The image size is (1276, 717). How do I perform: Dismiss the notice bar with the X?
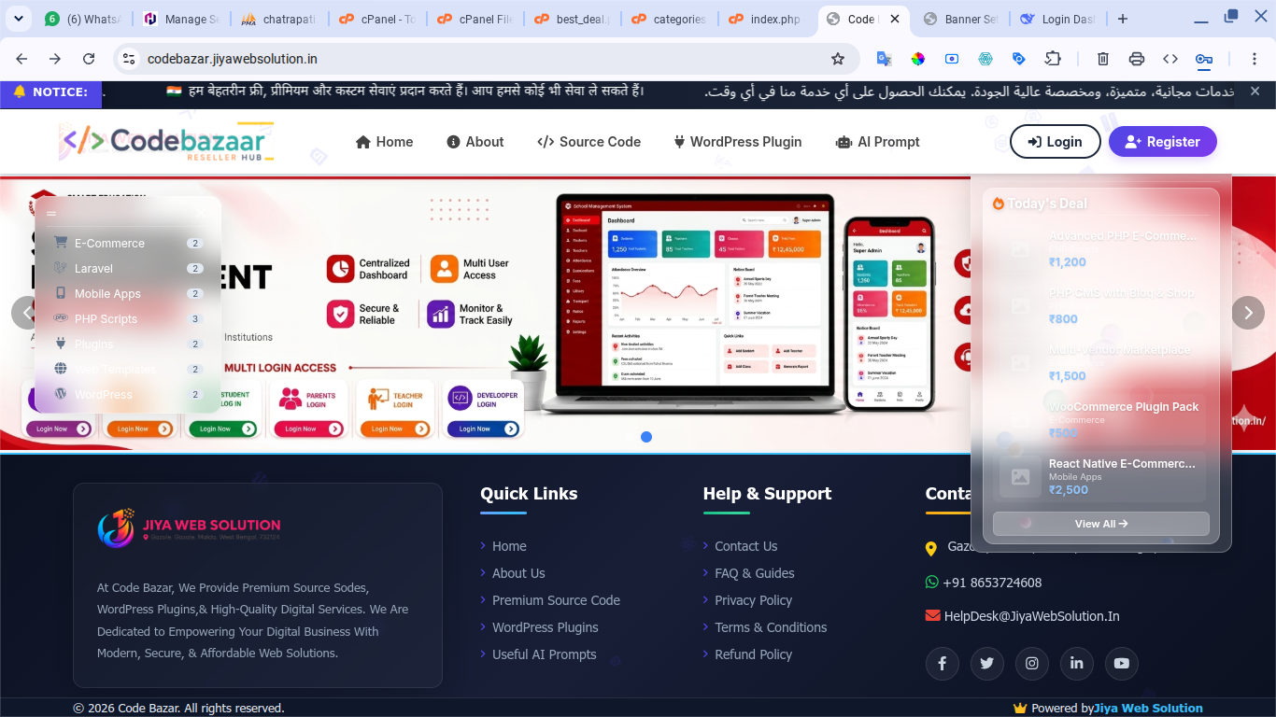pos(1255,91)
